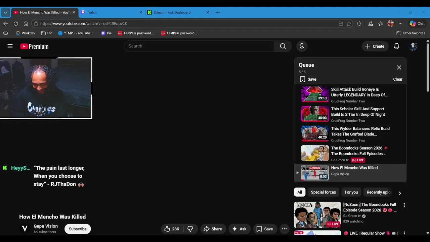Open browser profile avatar

[391, 24]
